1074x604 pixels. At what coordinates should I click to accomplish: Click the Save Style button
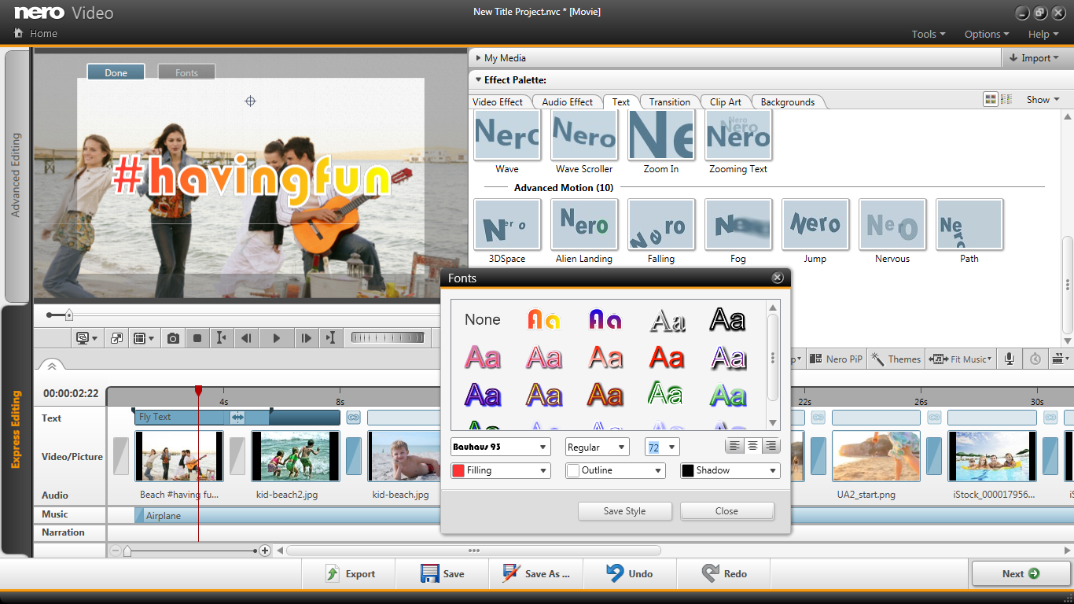click(624, 510)
